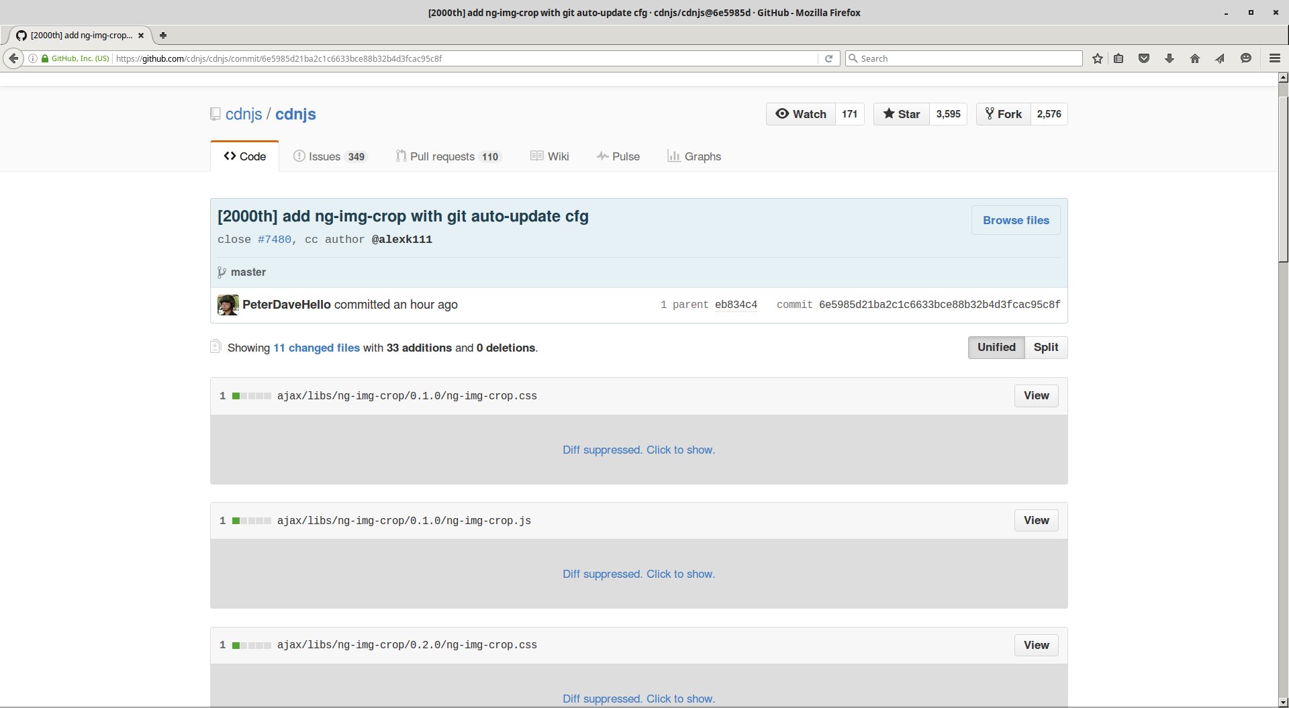Show bookmarks list icon in toolbar
This screenshot has height=708, width=1289.
click(x=1118, y=58)
